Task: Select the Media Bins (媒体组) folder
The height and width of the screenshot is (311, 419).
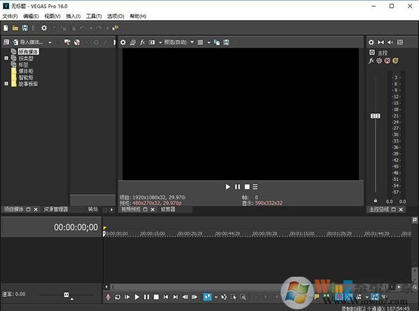Action: point(26,71)
